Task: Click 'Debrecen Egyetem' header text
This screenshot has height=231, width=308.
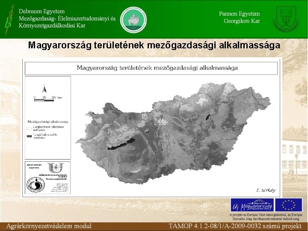Action: (41, 12)
